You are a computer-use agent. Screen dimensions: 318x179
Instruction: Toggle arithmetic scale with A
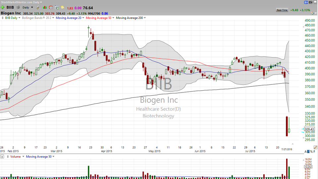coord(306,151)
